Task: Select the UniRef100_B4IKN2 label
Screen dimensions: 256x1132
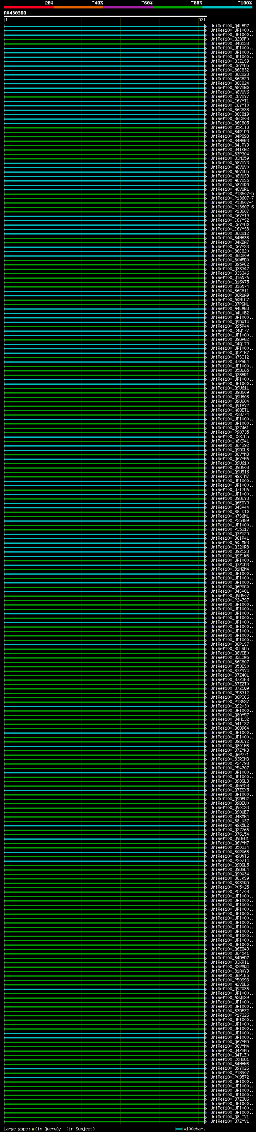Action: tap(230, 149)
